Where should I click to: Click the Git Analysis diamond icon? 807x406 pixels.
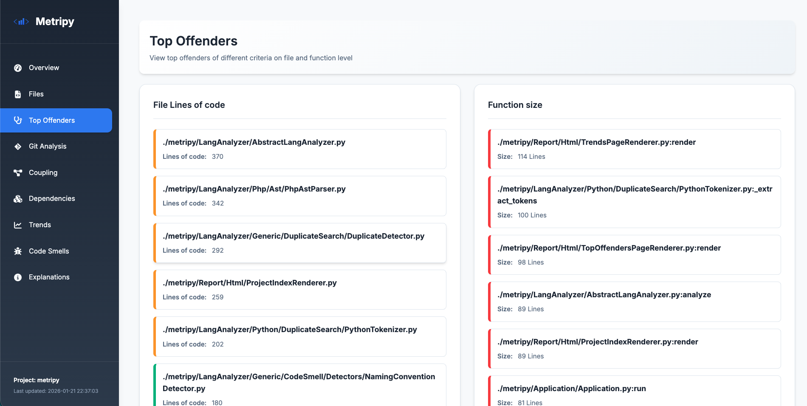point(18,147)
